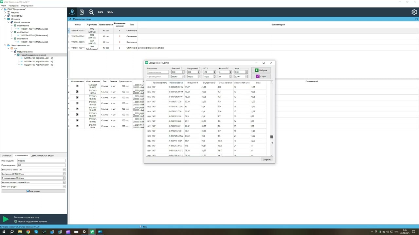Open the route points map-pin view
Viewport: 419px width, 235px height.
tap(72, 12)
